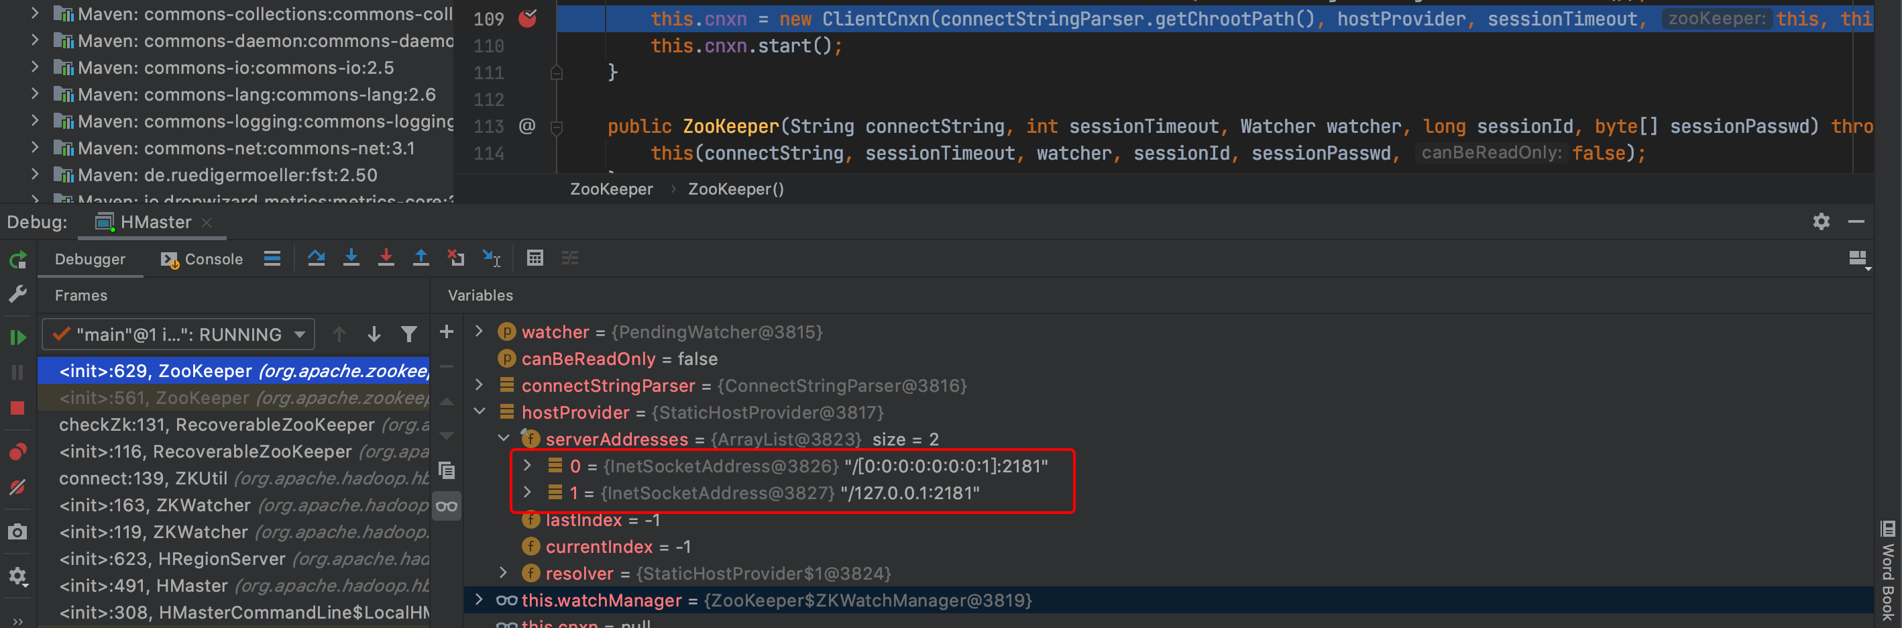Select the Debugger tab
Viewport: 1902px width, 628px height.
click(x=90, y=260)
